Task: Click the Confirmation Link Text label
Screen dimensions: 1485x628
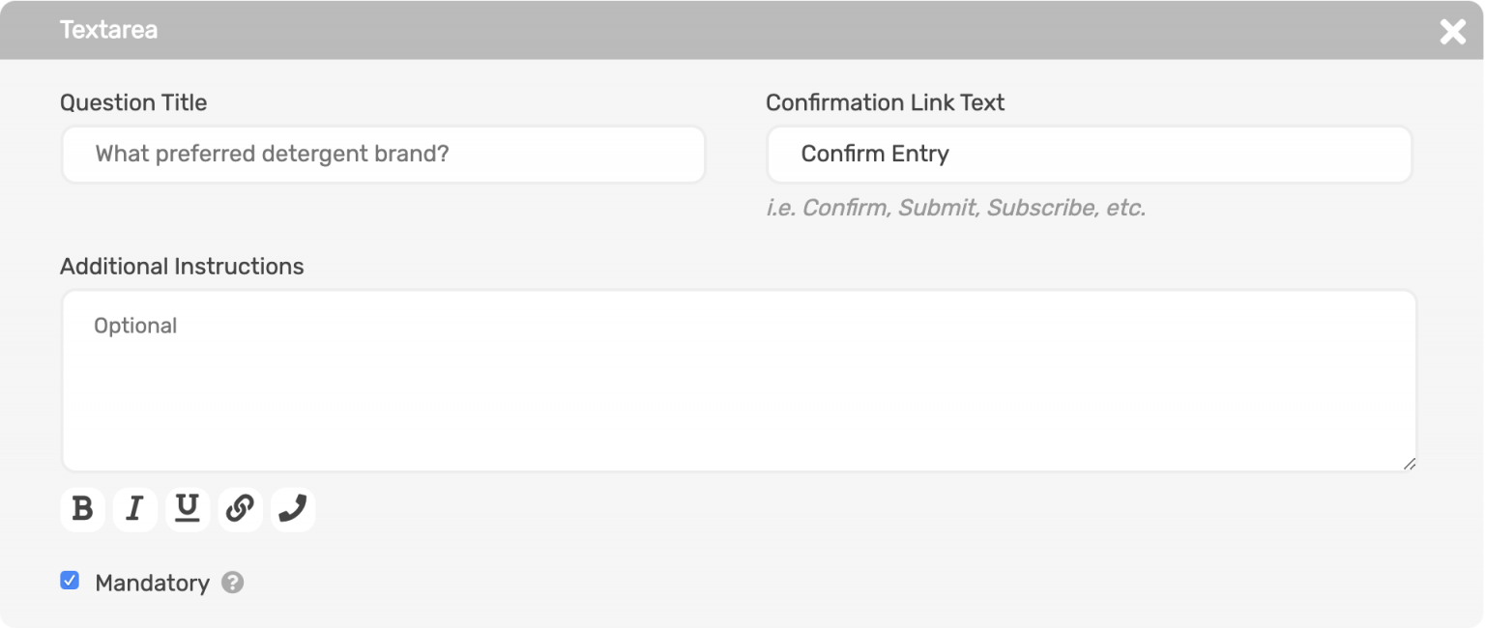Action: pos(887,102)
